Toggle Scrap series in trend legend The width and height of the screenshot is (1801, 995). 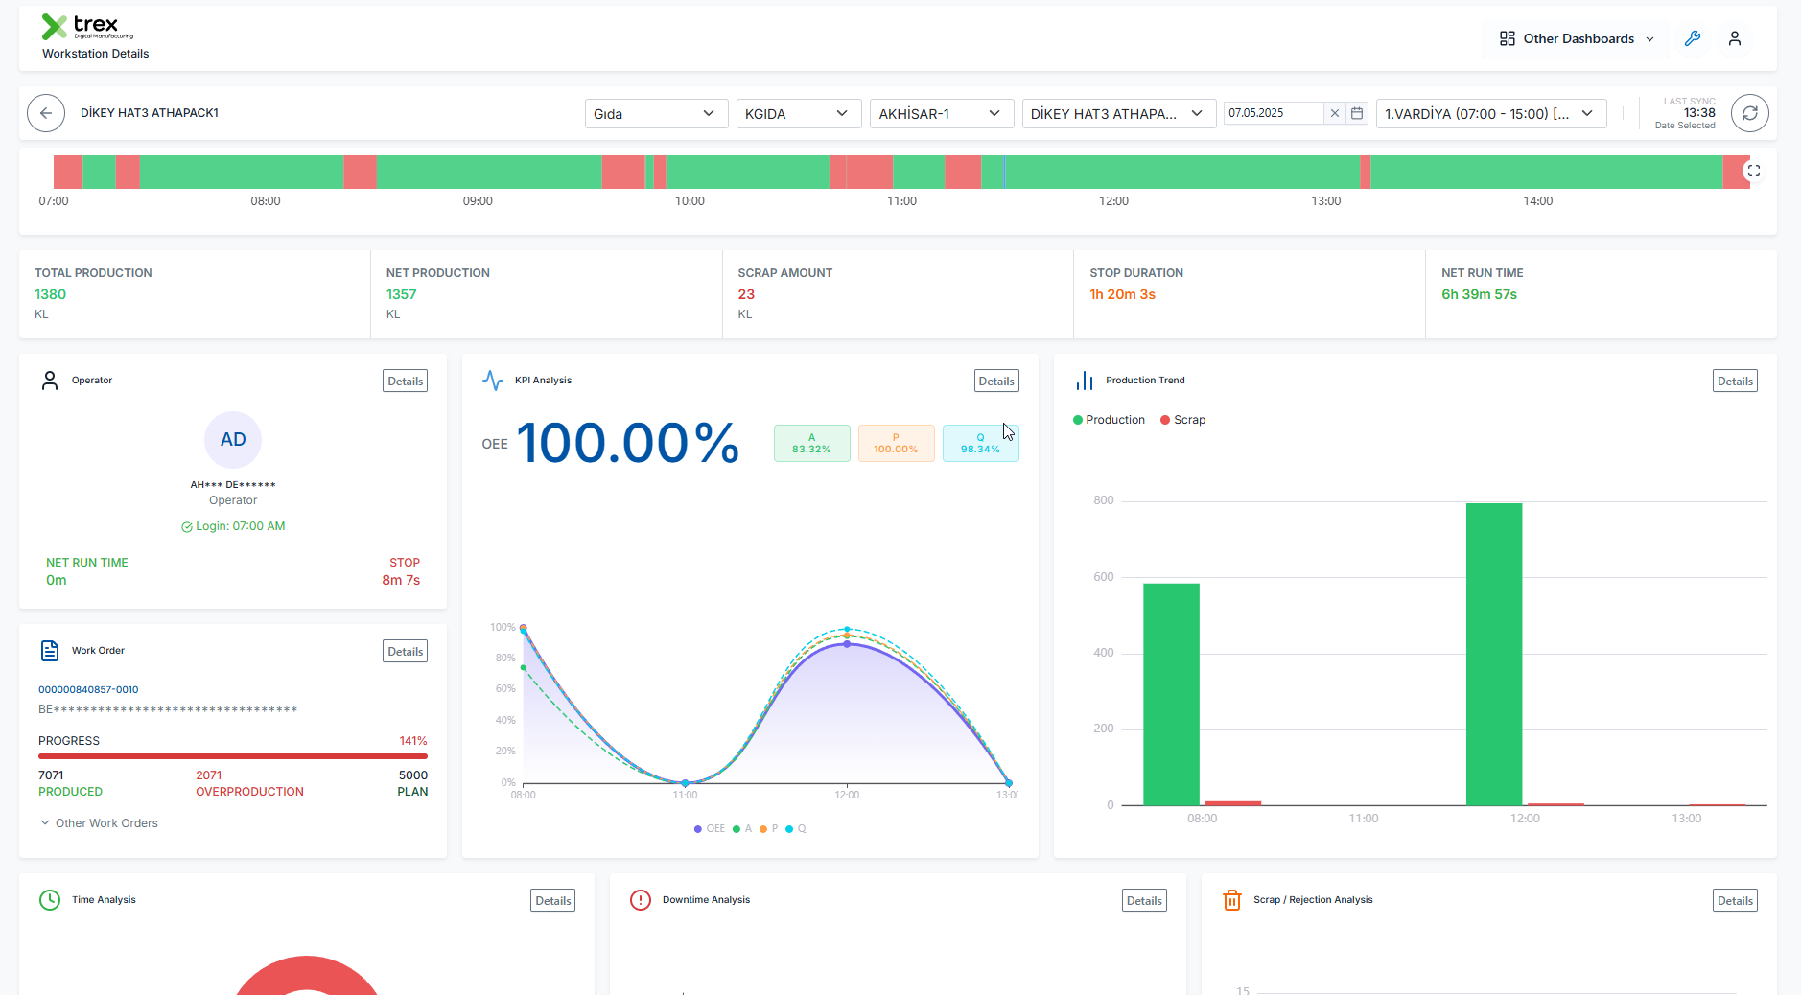click(x=1183, y=420)
